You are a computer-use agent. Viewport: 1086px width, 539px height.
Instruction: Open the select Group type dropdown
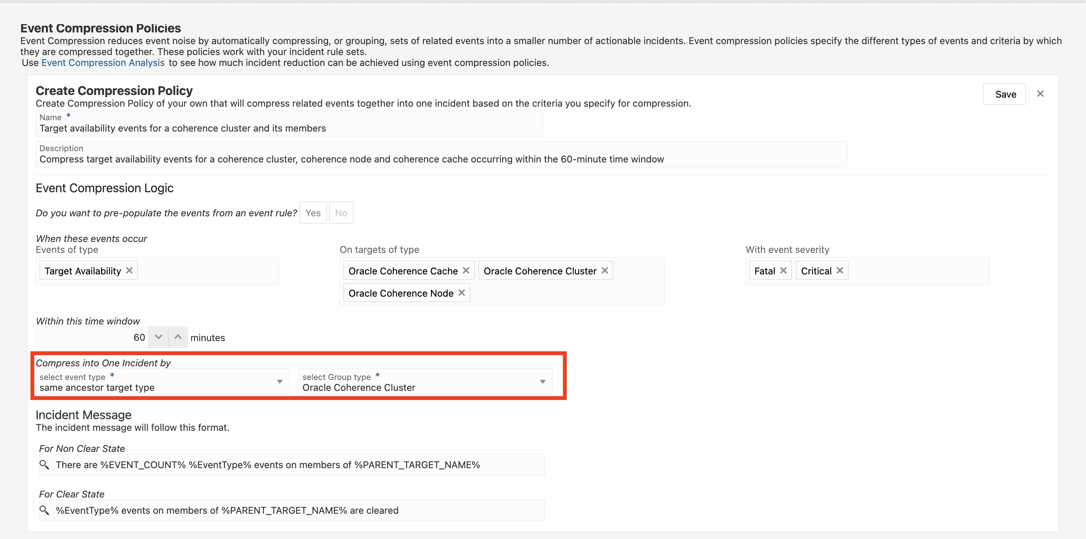click(x=542, y=382)
